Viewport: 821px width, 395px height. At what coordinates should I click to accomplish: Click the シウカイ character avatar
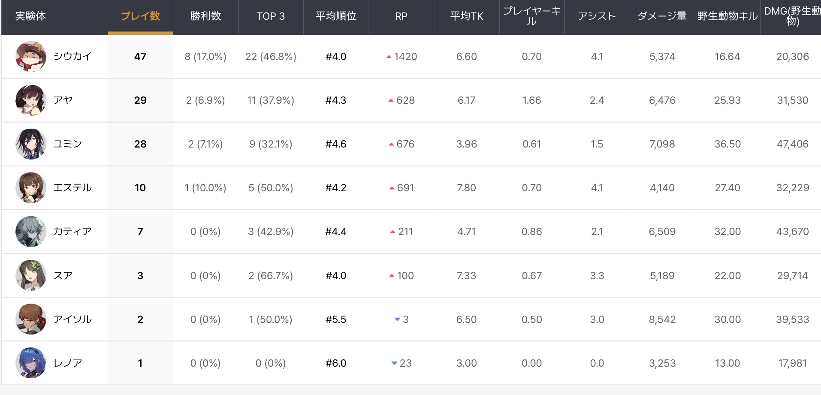(x=31, y=57)
